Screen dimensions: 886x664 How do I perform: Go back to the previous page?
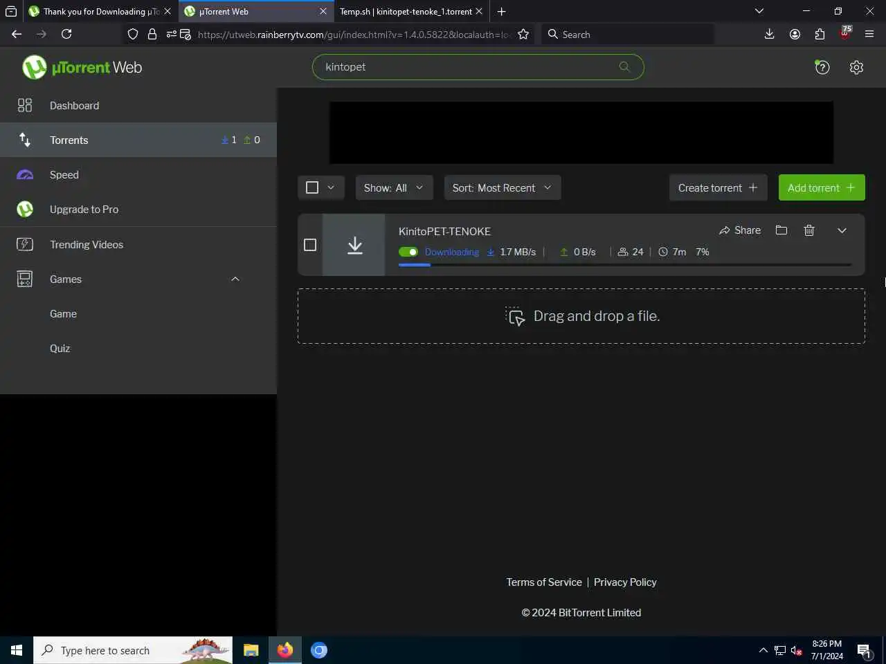(x=17, y=34)
